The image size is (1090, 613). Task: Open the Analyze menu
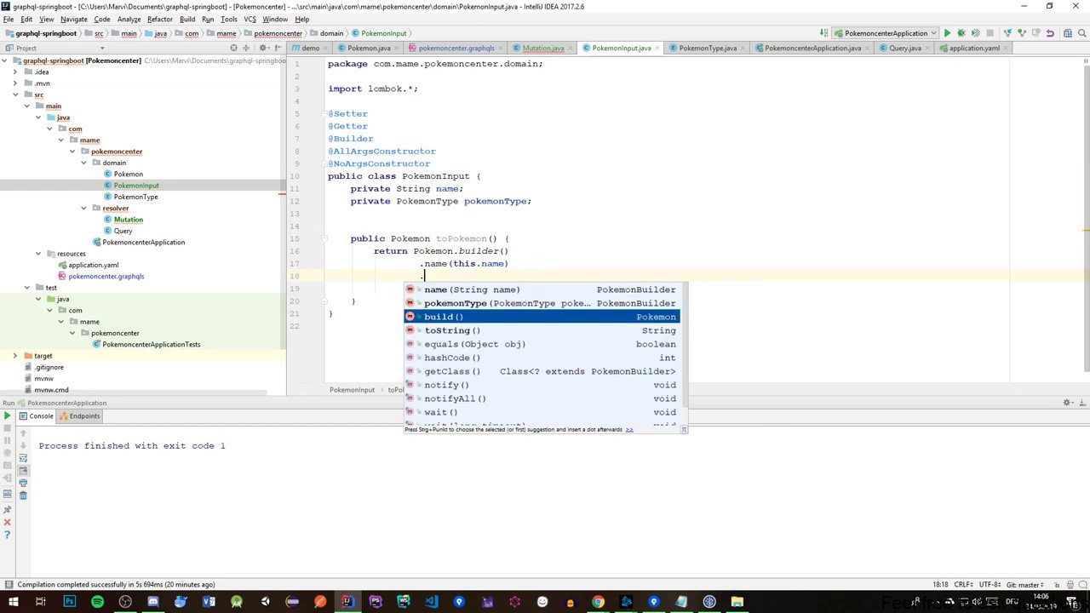point(129,19)
